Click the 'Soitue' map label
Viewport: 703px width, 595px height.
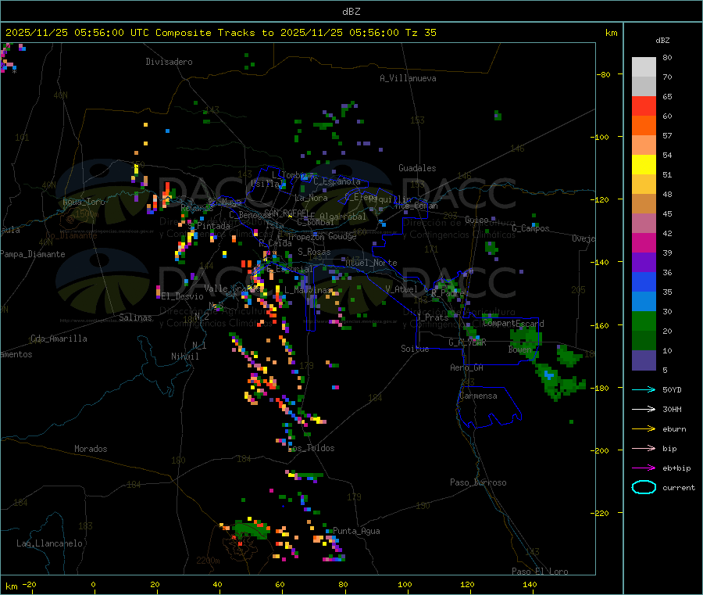click(415, 349)
